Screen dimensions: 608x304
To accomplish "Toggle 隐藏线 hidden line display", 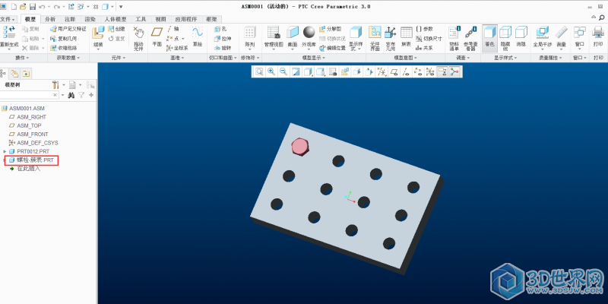I will point(505,35).
